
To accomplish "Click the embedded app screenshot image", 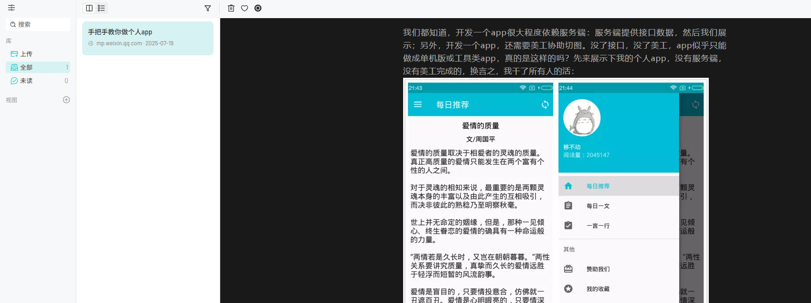I will [556, 191].
